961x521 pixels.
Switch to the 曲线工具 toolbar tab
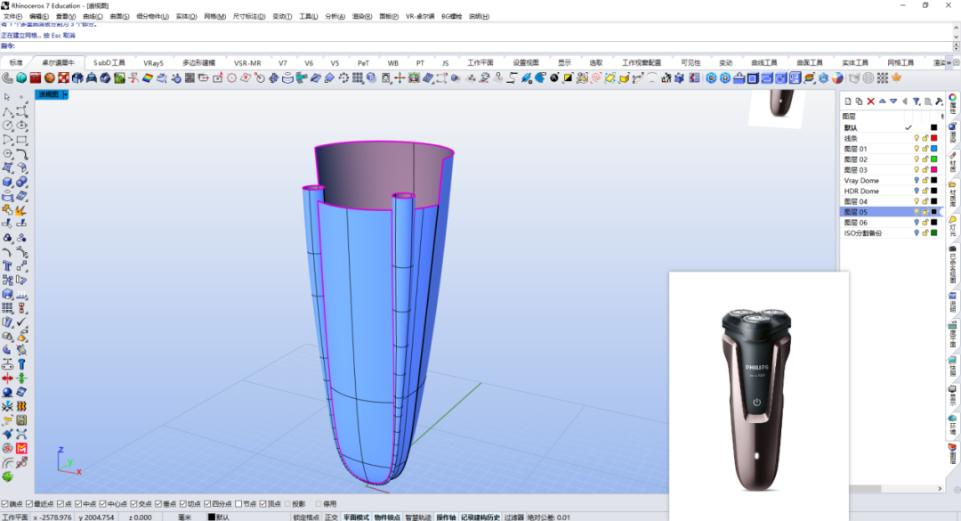764,62
